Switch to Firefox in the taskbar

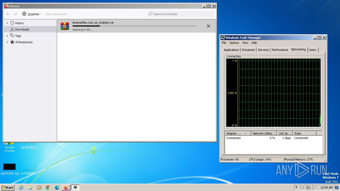pos(66,188)
